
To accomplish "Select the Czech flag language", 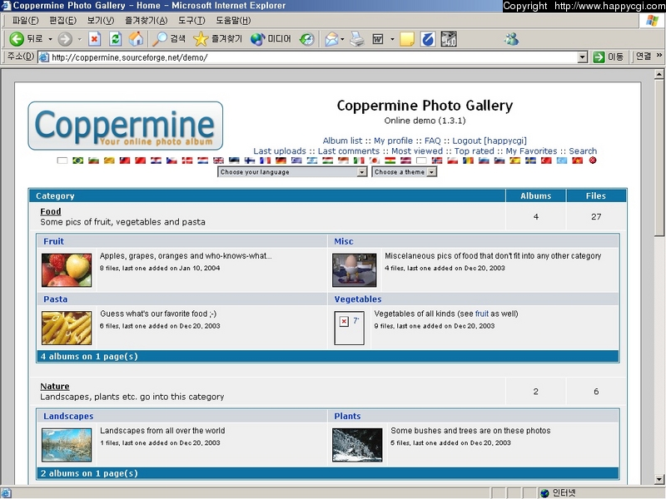I will (171, 161).
